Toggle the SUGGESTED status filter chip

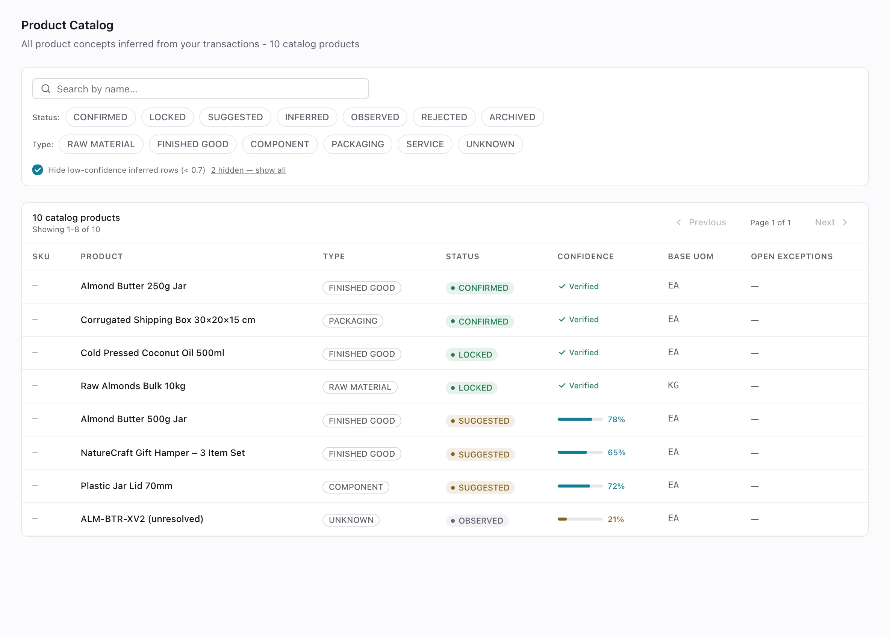coord(235,117)
